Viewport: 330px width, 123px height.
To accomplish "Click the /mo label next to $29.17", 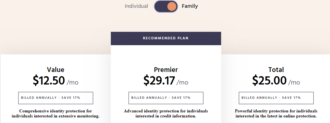I will pyautogui.click(x=182, y=82).
